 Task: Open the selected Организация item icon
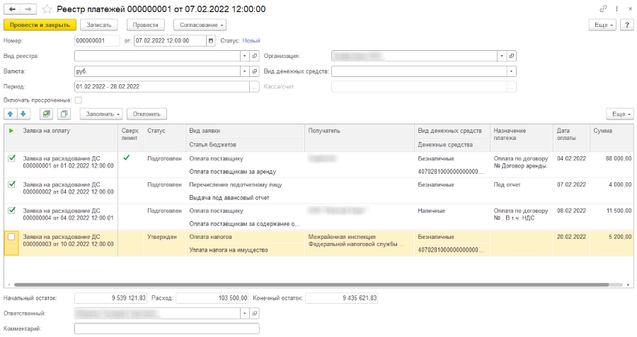(512, 56)
